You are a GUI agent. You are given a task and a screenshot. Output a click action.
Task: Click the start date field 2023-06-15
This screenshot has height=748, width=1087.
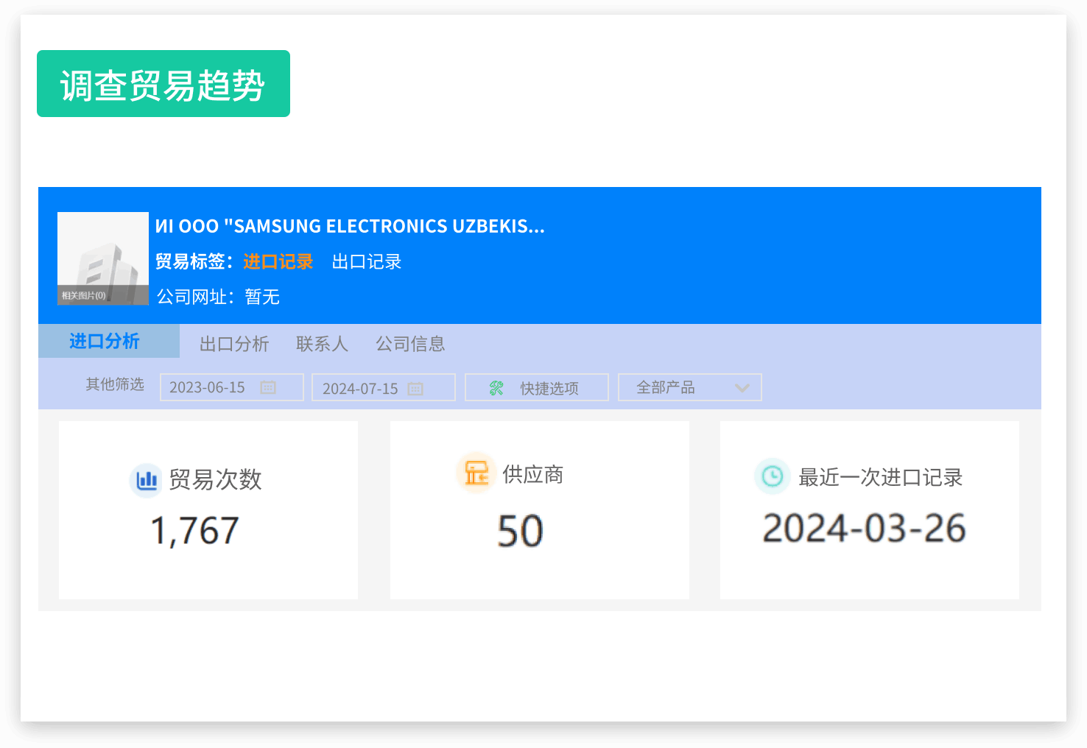[x=232, y=387]
